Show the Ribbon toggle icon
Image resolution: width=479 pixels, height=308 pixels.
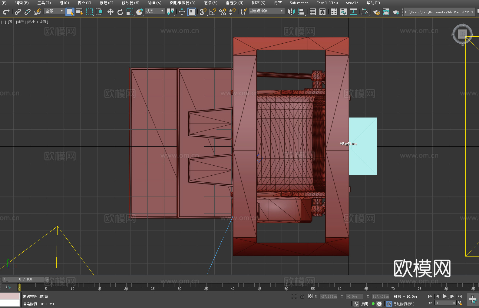(334, 12)
